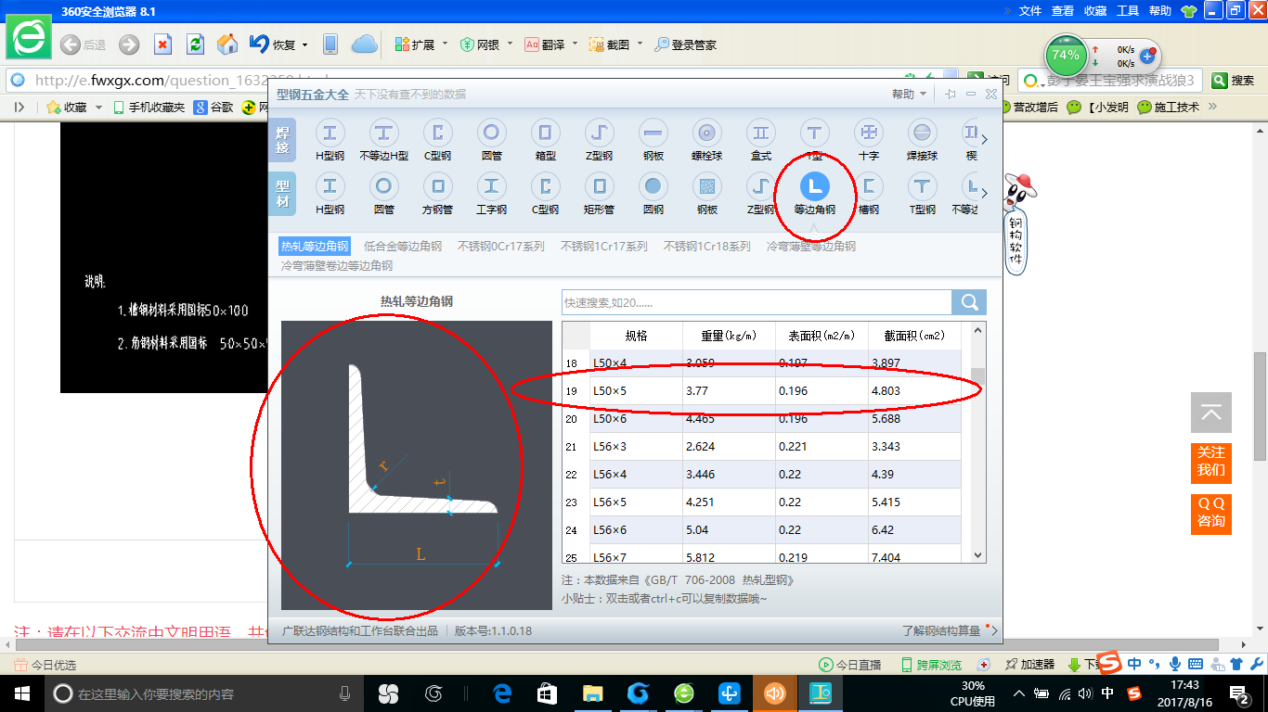Choose welded 钢板 icon
The image size is (1268, 712).
[653, 133]
